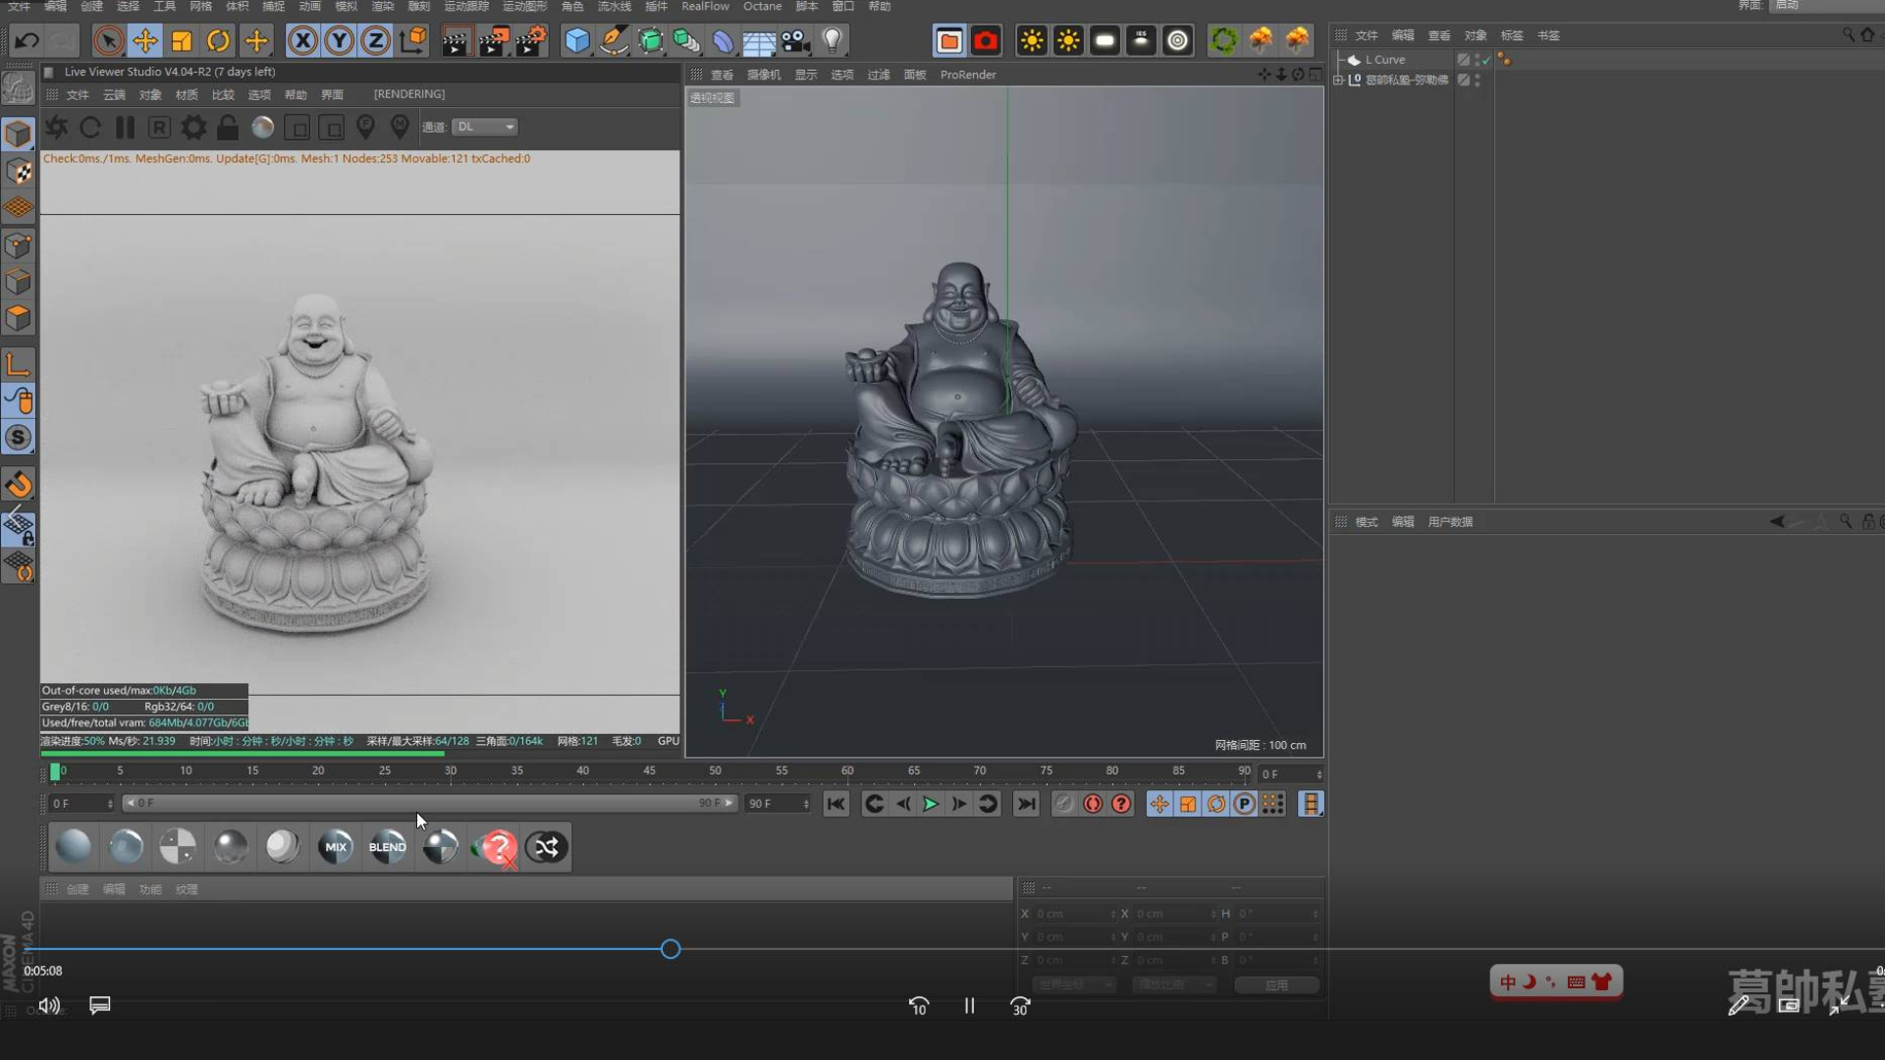The image size is (1885, 1060).
Task: Add a Cube primitive object
Action: (x=577, y=40)
